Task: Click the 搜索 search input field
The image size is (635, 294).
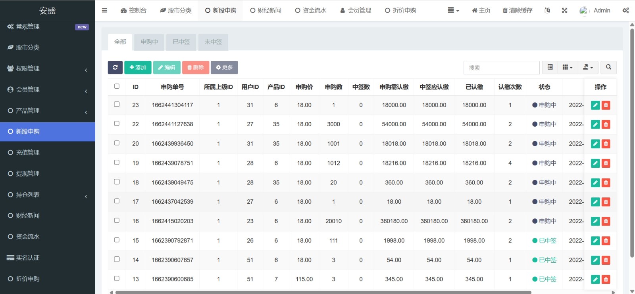Action: tap(501, 68)
